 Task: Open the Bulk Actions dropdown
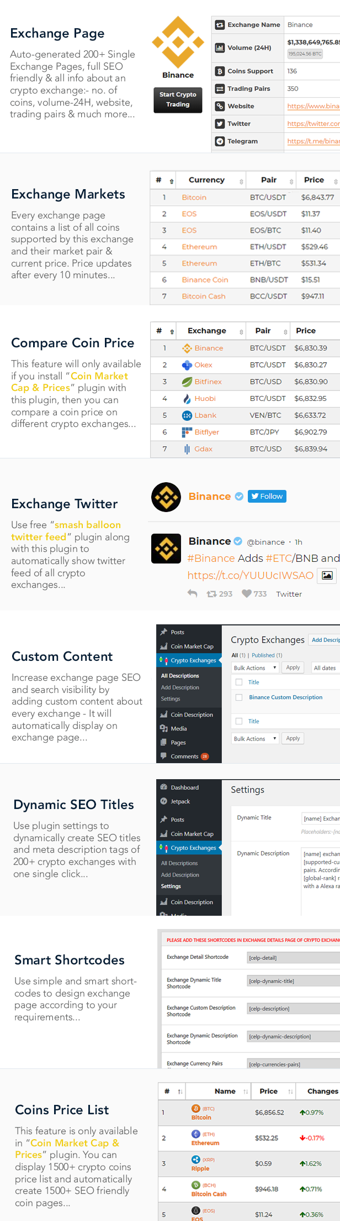(x=254, y=667)
